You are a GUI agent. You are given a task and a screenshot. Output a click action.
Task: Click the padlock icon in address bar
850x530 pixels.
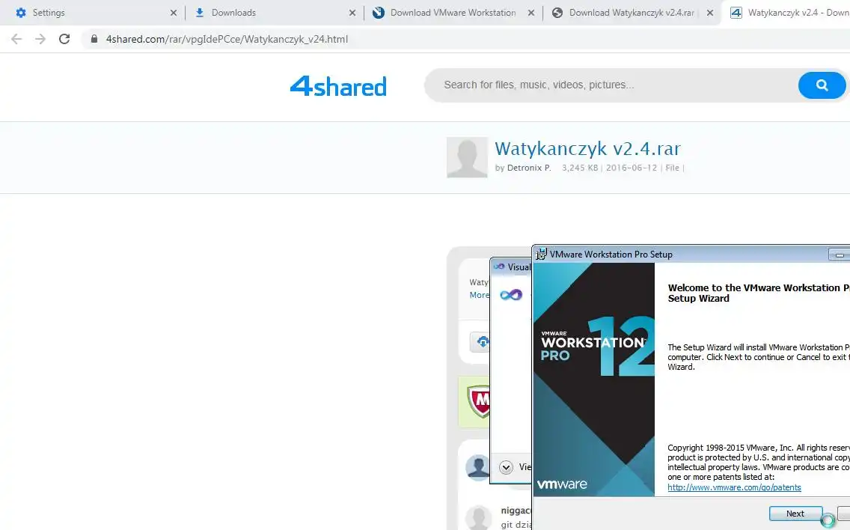tap(94, 39)
